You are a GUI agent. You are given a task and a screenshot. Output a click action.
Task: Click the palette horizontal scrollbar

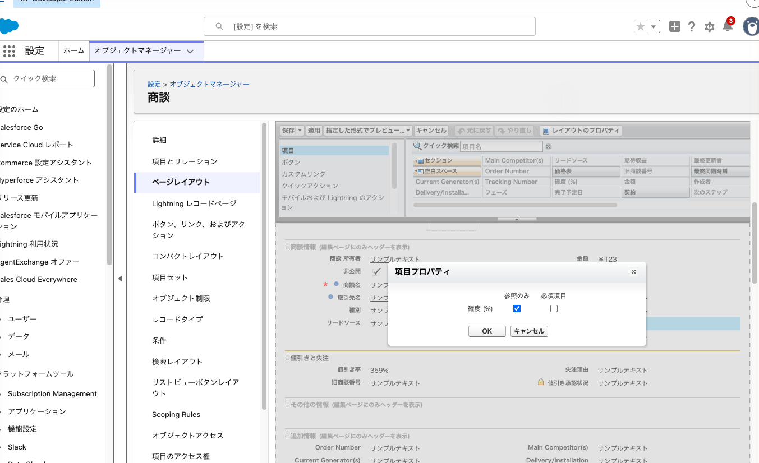click(515, 205)
